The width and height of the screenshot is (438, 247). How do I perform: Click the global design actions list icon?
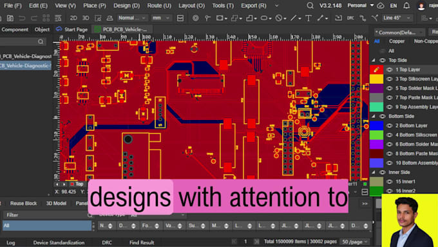(58, 18)
